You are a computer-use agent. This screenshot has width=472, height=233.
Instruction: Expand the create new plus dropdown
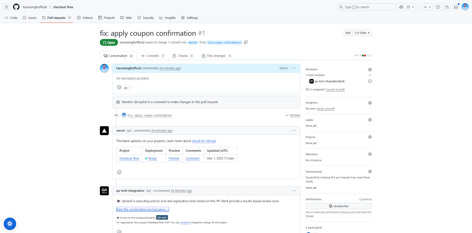427,7
